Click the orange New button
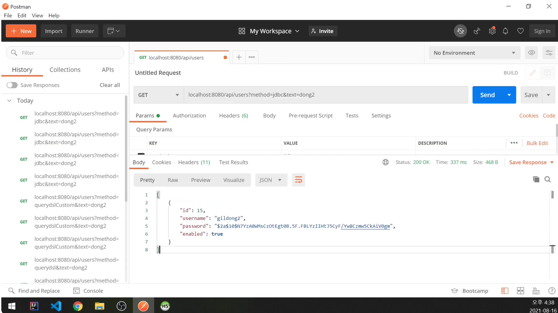This screenshot has width=558, height=313. tap(21, 31)
